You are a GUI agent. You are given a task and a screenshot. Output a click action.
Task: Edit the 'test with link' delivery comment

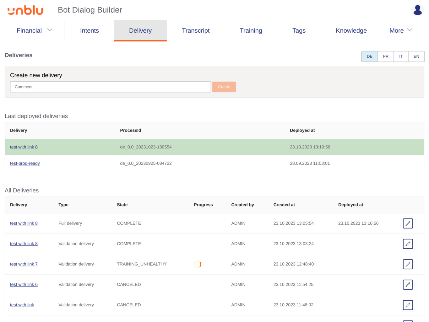pyautogui.click(x=408, y=305)
